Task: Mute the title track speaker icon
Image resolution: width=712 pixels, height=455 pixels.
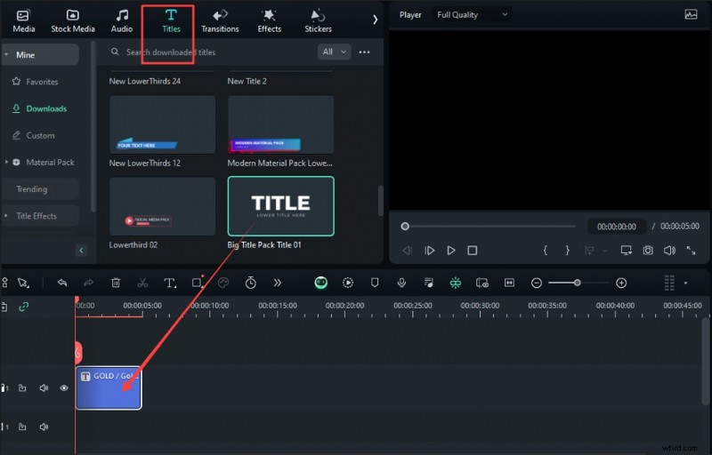Action: [x=44, y=388]
